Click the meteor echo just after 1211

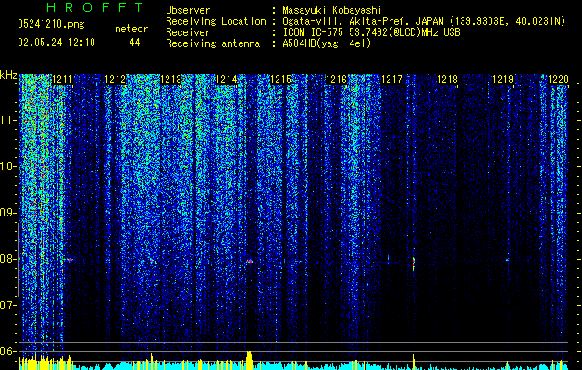(x=69, y=260)
